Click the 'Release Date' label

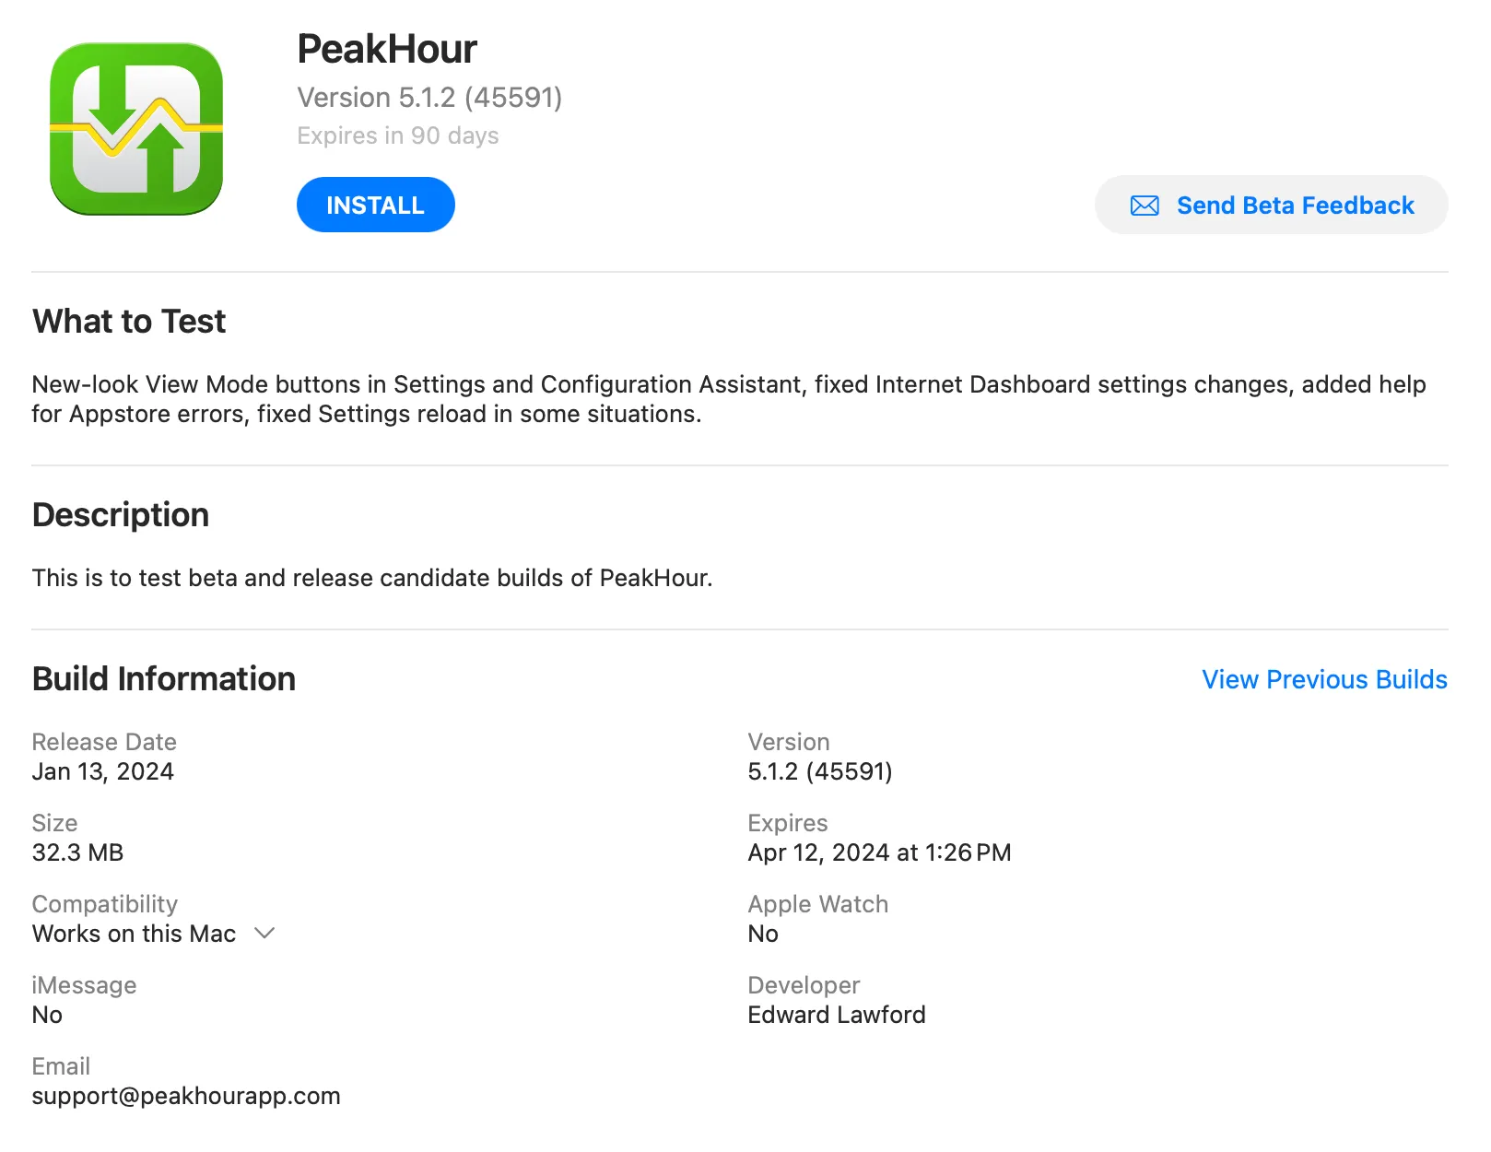tap(104, 742)
